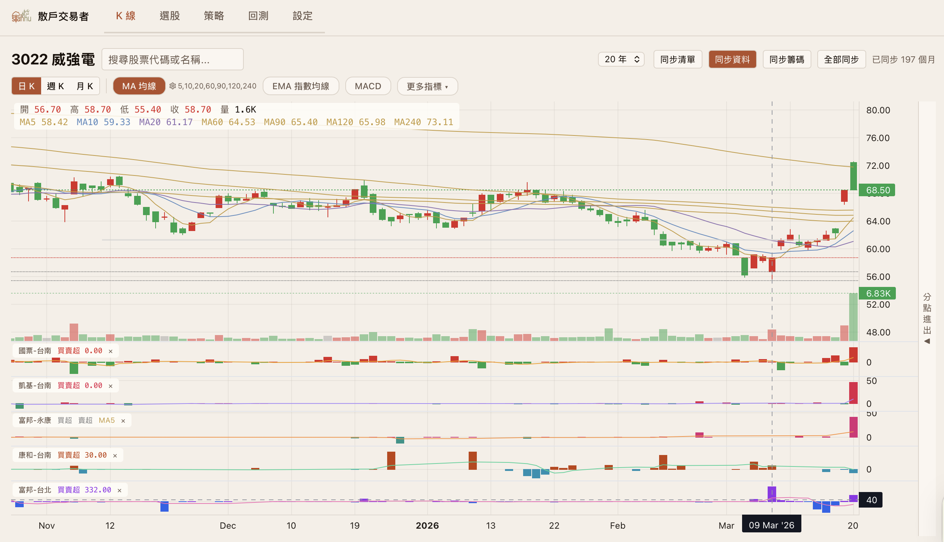Image resolution: width=944 pixels, height=542 pixels.
Task: Enable the EMA 指數均線 indicator
Action: (300, 86)
